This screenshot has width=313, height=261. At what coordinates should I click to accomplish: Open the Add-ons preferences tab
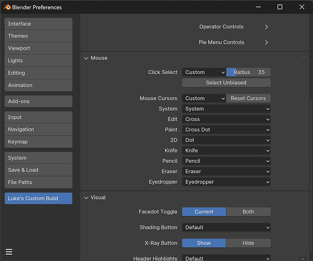[39, 101]
